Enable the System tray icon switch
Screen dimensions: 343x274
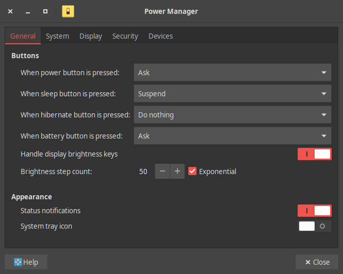314,226
